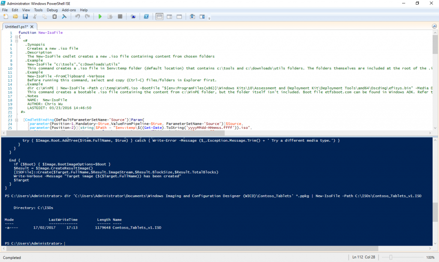439x262 pixels.
Task: Click the Show Command Window icon
Action: point(192,17)
